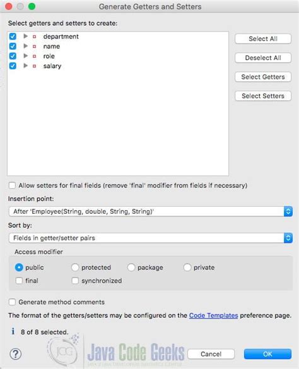This screenshot has width=299, height=369.
Task: Click the private field icon beside salary
Action: (34, 66)
